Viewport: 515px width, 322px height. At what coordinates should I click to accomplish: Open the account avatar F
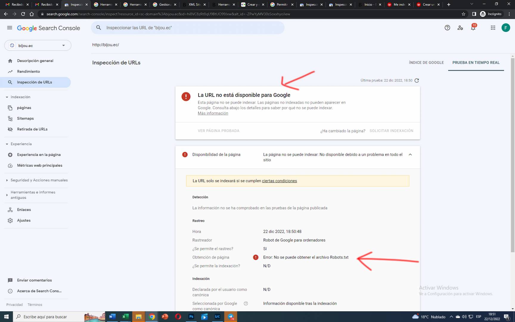click(x=506, y=28)
